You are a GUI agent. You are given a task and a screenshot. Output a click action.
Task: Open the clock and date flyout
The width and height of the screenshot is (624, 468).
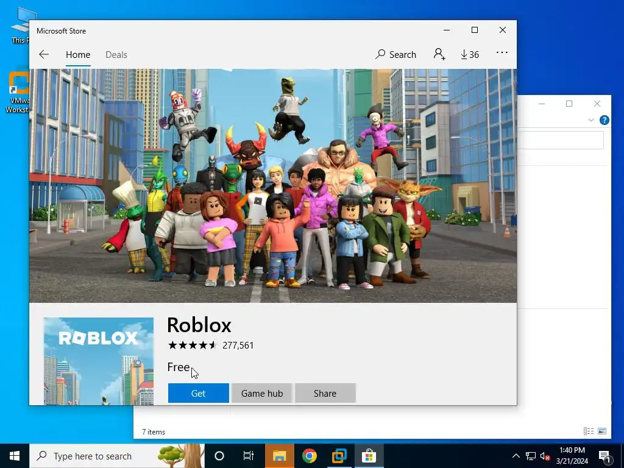click(x=572, y=456)
